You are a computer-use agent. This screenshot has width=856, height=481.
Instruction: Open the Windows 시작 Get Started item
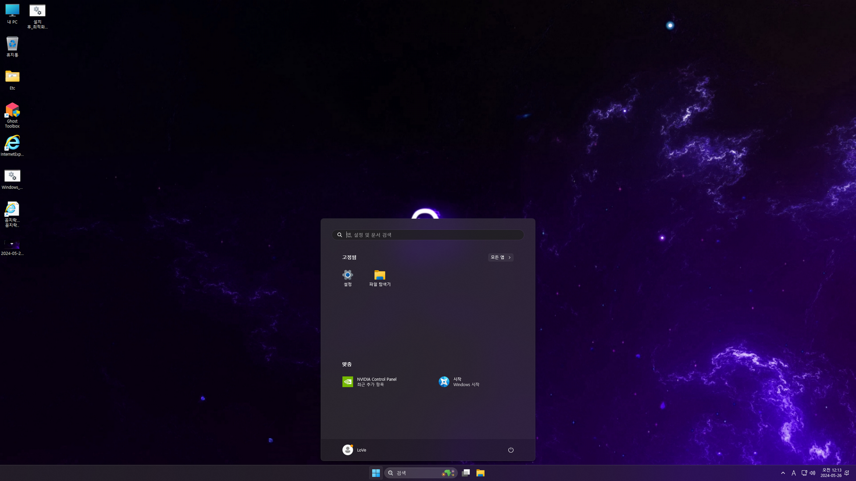[x=459, y=382]
